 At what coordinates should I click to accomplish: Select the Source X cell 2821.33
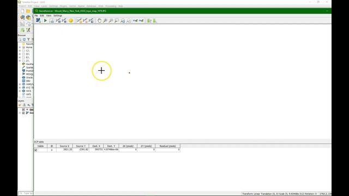pos(64,150)
